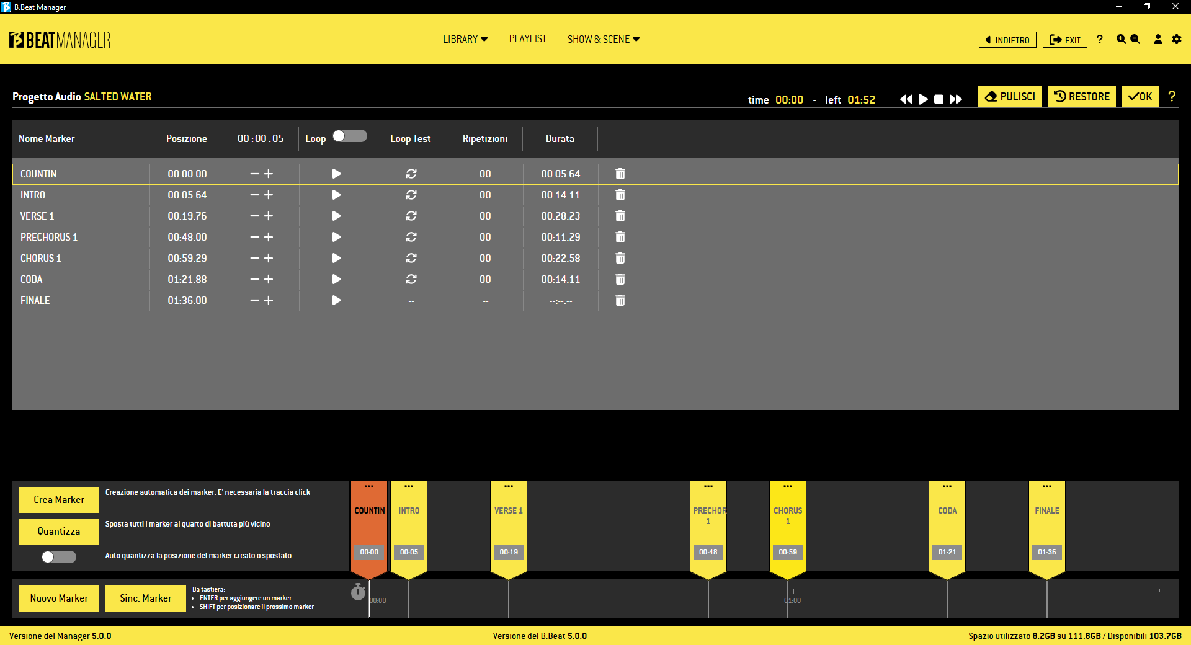The height and width of the screenshot is (645, 1191).
Task: Open the LIBRARY dropdown menu
Action: (x=465, y=40)
